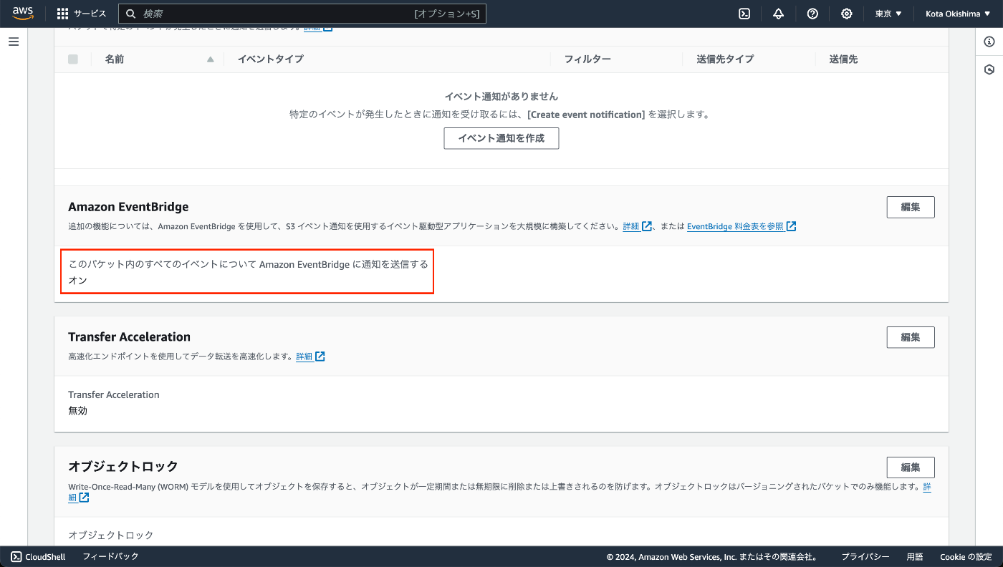Open EventBridge 詳細 link
This screenshot has height=567, width=1003.
tap(631, 226)
